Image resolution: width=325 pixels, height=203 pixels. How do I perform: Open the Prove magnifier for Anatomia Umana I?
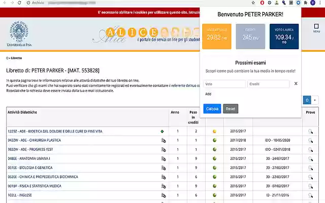pos(311,159)
